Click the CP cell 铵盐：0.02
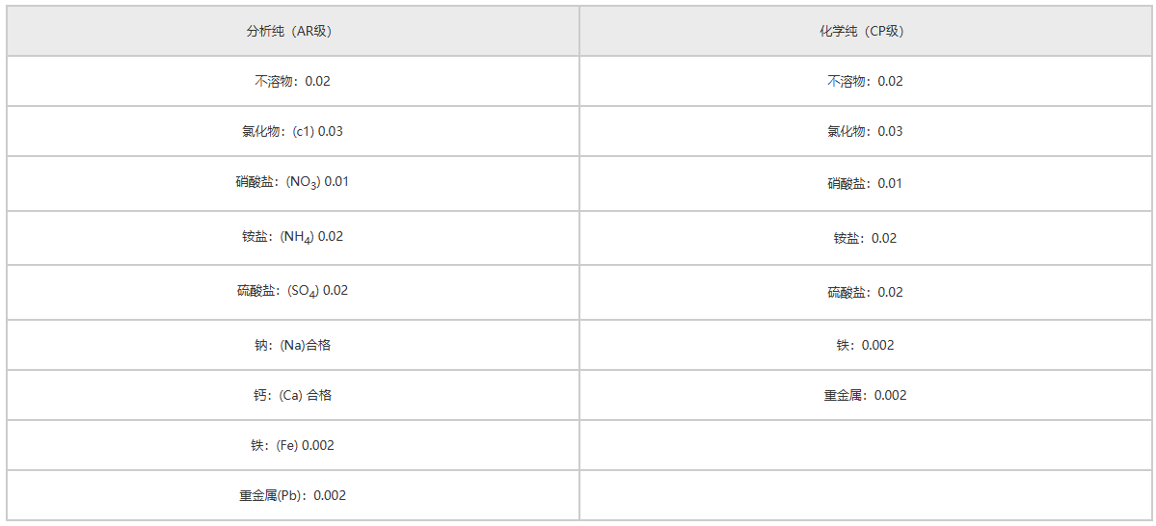Screen dimensions: 1156x526 [x=866, y=238]
